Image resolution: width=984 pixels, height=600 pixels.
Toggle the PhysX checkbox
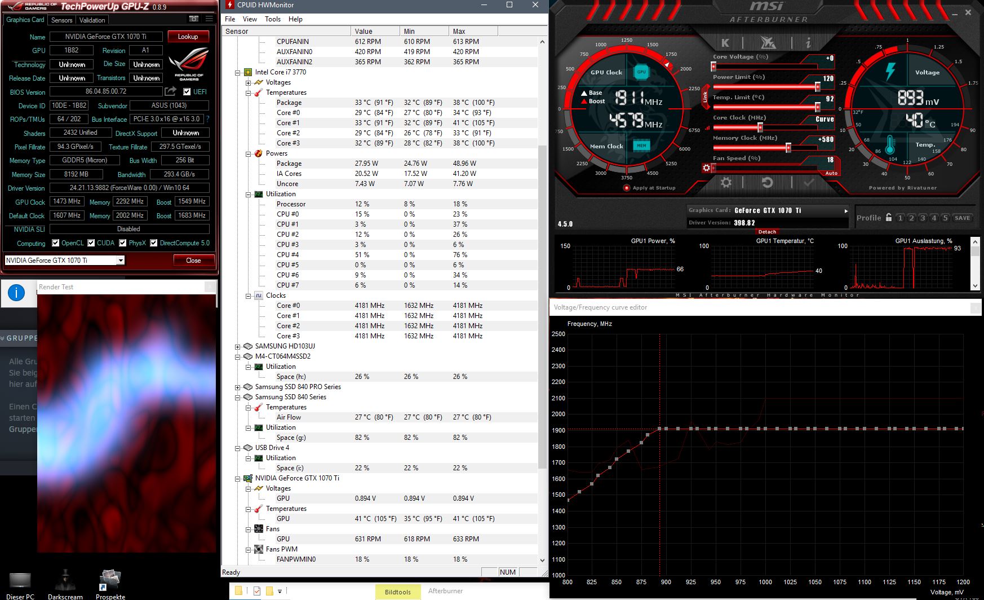[x=123, y=243]
